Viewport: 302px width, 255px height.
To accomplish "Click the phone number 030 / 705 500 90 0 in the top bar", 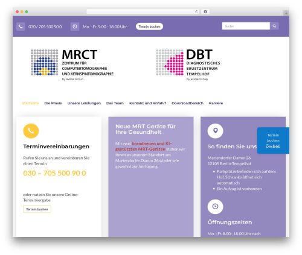I will tap(45, 27).
